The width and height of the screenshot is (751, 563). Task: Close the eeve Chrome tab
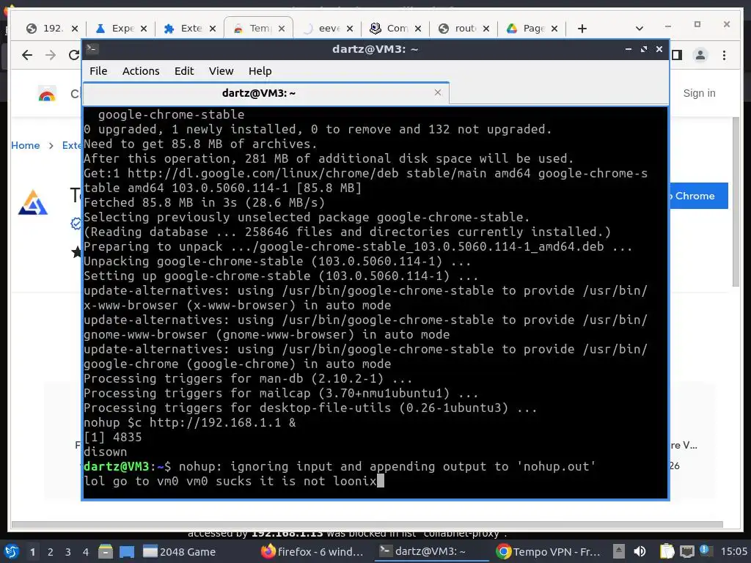tap(350, 29)
